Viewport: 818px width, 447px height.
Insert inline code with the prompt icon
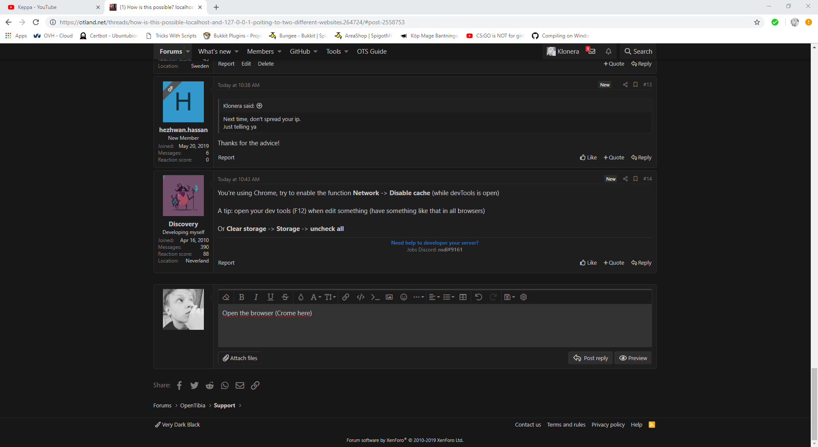(375, 297)
